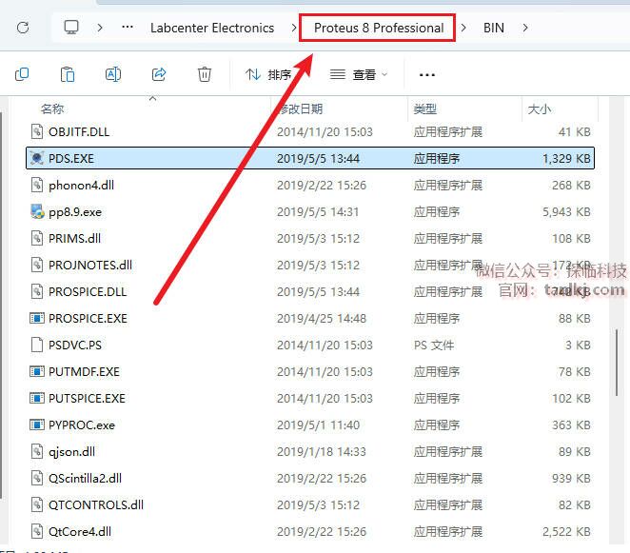Open the toolbar See more menu

[426, 75]
